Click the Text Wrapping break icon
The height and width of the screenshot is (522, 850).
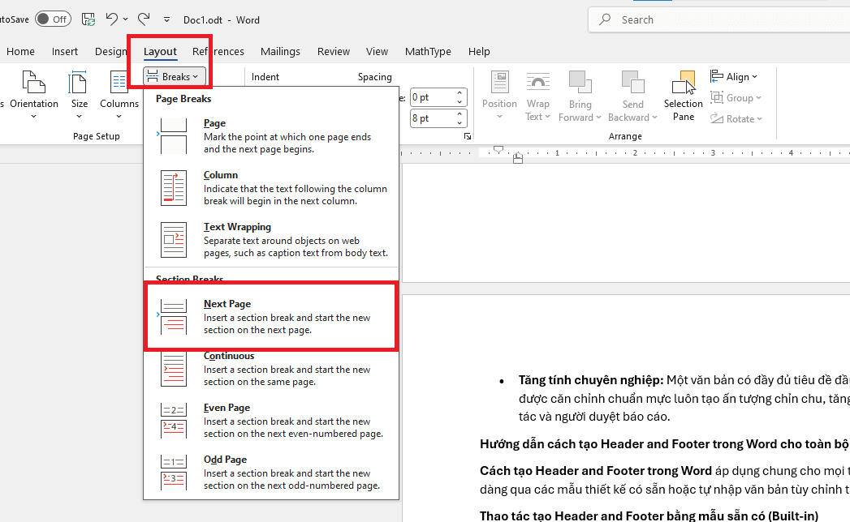[174, 239]
